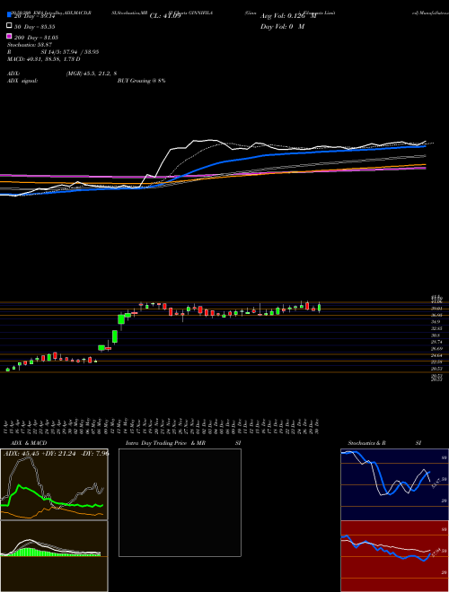Click the 'Intra Day Trading Price & MRSI' title

(x=183, y=443)
